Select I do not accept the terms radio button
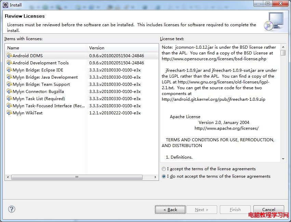291x222 pixels. (164, 176)
